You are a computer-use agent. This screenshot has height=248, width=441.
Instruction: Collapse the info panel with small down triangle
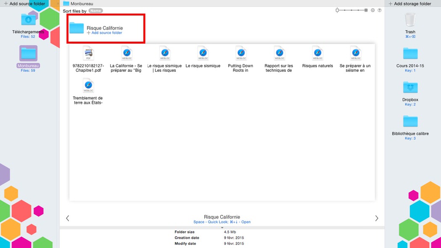pos(222,227)
